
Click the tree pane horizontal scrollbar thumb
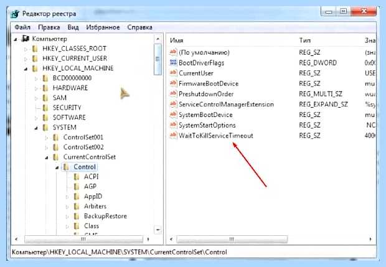click(x=83, y=239)
